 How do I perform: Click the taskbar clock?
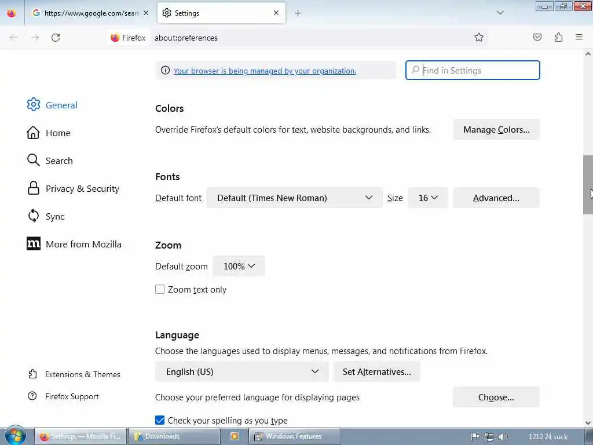(548, 437)
